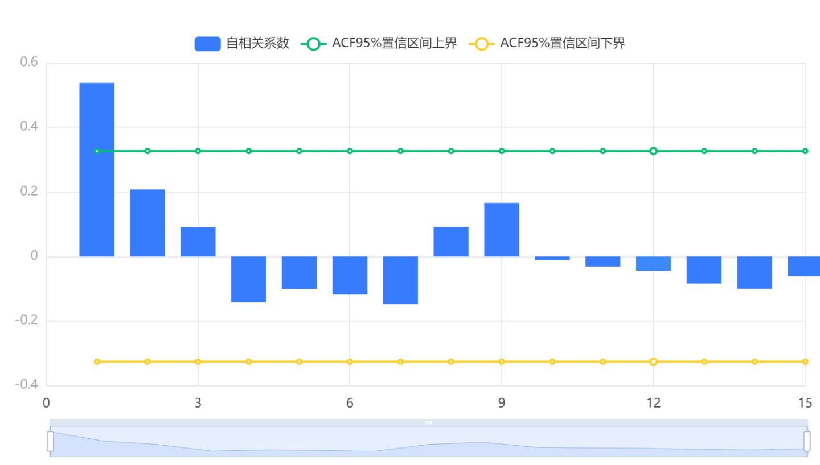Viewport: 820px width, 465px height.
Task: Click the yellow marker at lag 7
Action: point(400,361)
